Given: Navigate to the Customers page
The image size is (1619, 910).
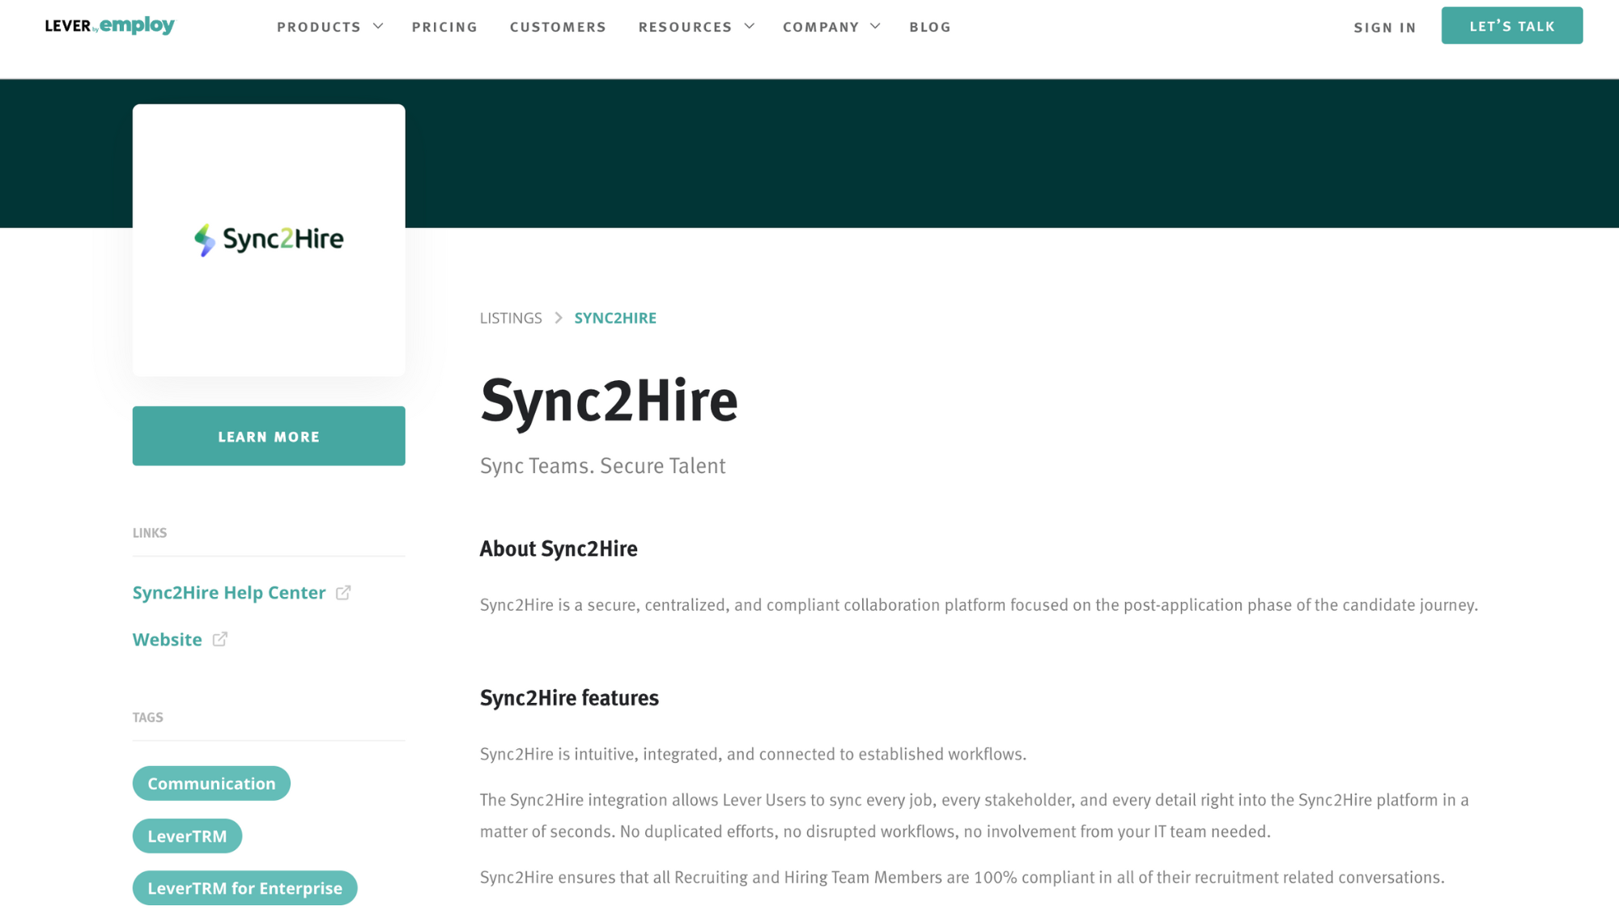Looking at the screenshot, I should [x=558, y=27].
